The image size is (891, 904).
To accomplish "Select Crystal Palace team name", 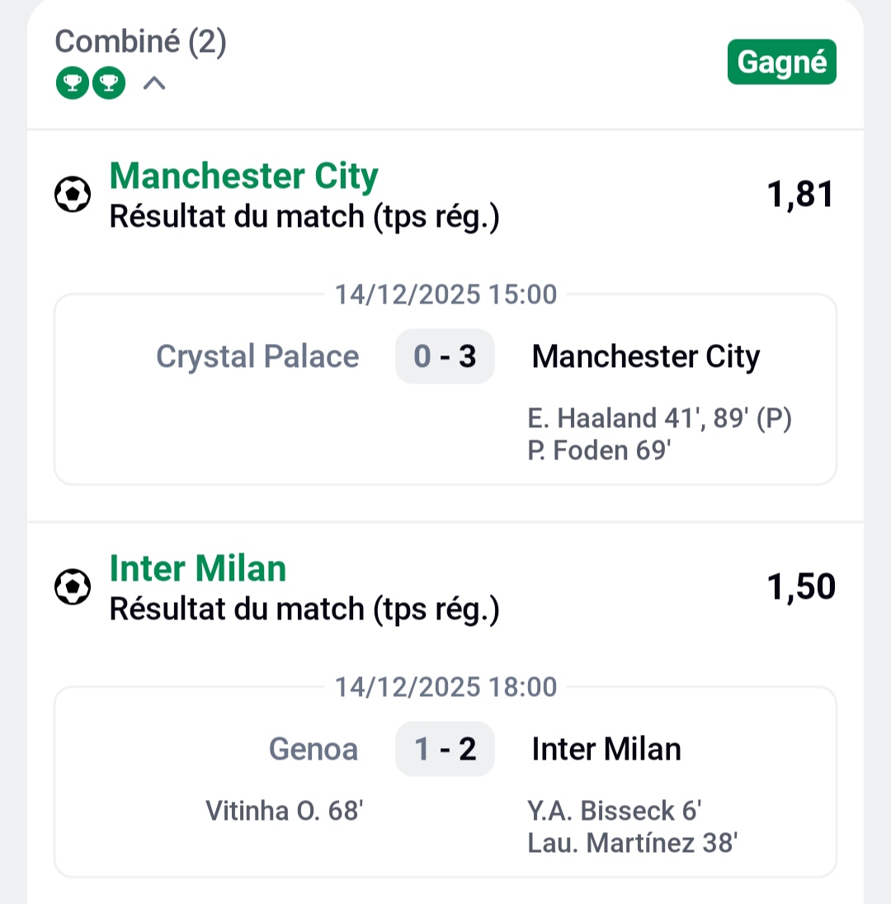I will [x=257, y=356].
